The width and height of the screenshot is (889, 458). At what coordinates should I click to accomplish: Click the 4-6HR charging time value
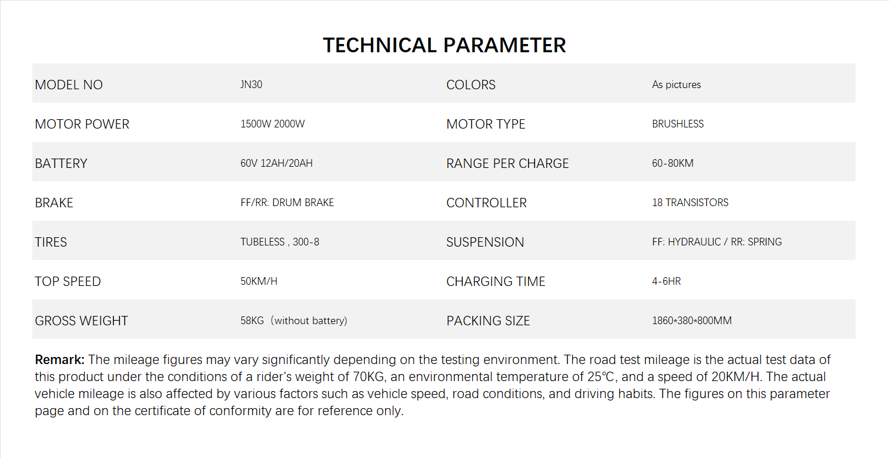click(666, 281)
